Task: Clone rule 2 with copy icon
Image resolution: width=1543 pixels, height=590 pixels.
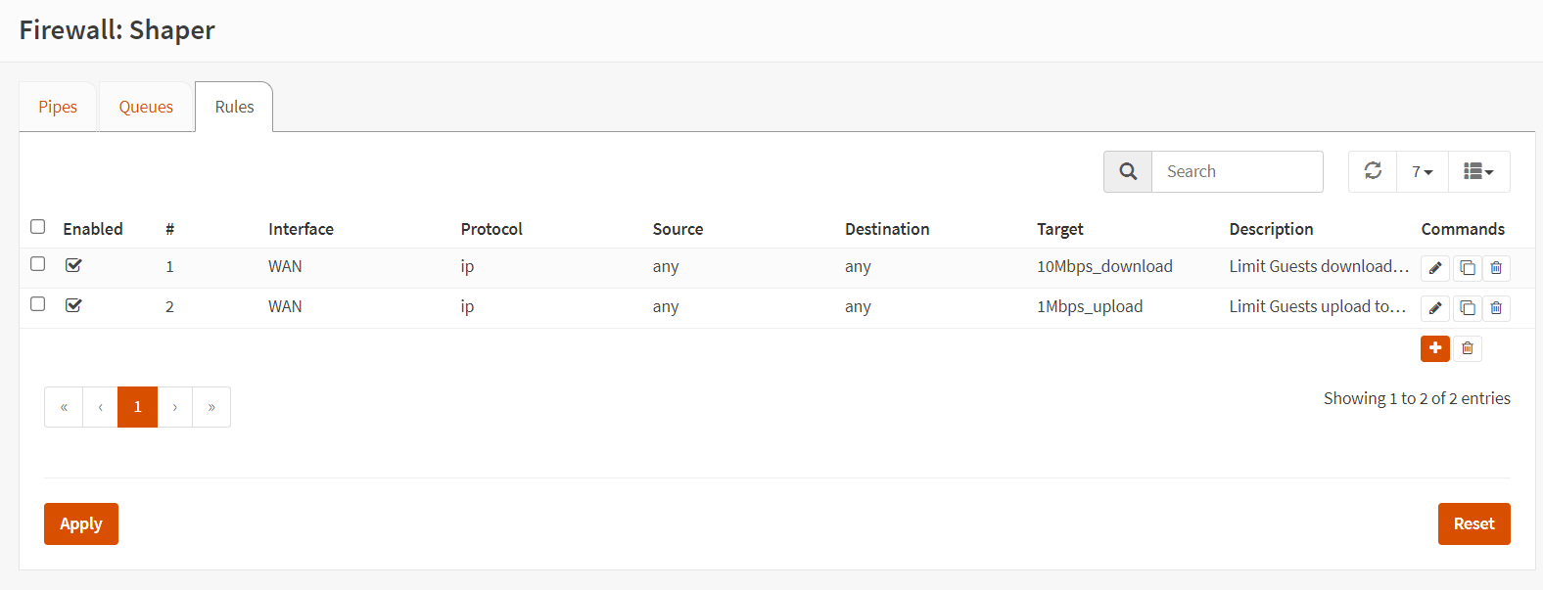Action: [x=1467, y=308]
